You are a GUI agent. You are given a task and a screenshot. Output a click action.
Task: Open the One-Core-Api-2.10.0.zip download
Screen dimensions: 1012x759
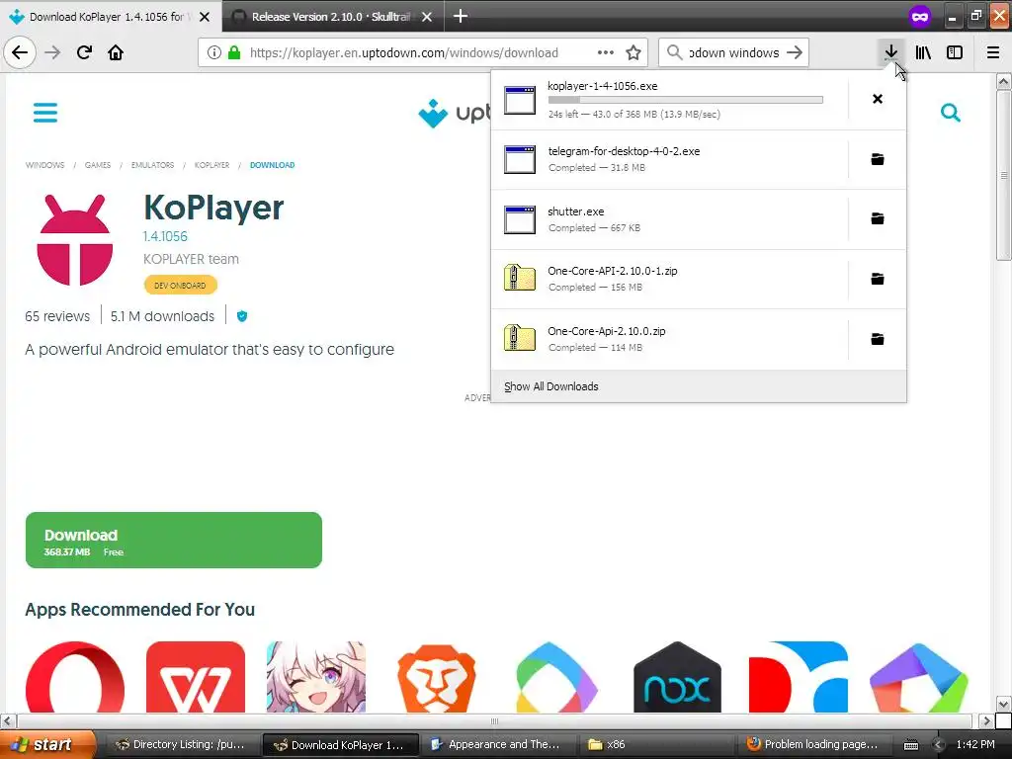(669, 339)
